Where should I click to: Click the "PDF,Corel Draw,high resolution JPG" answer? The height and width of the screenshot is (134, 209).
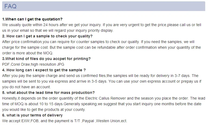click(x=33, y=64)
